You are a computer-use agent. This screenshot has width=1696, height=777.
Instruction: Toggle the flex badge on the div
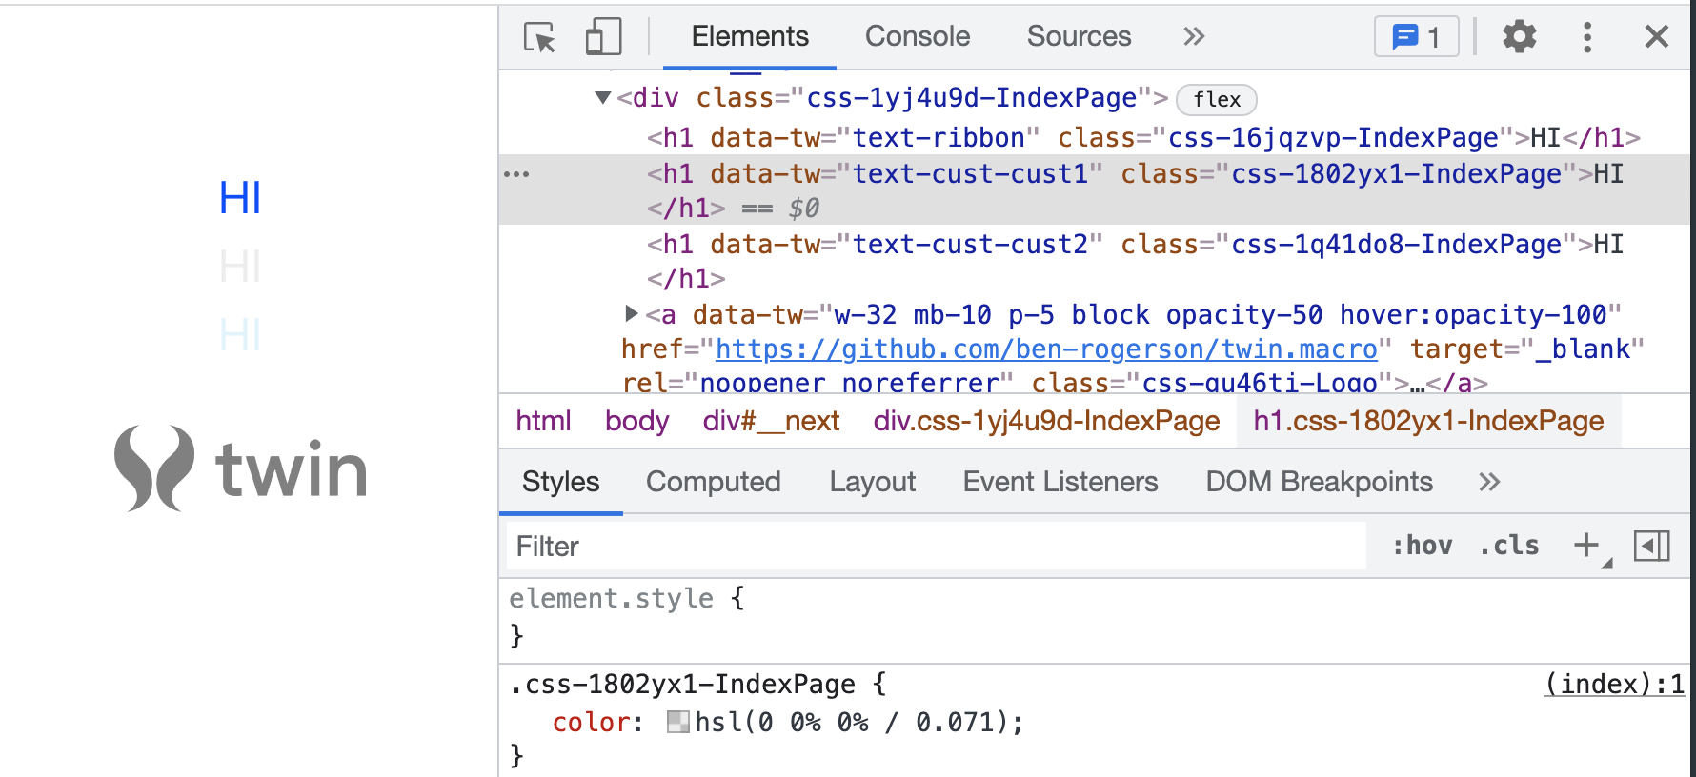1217,100
